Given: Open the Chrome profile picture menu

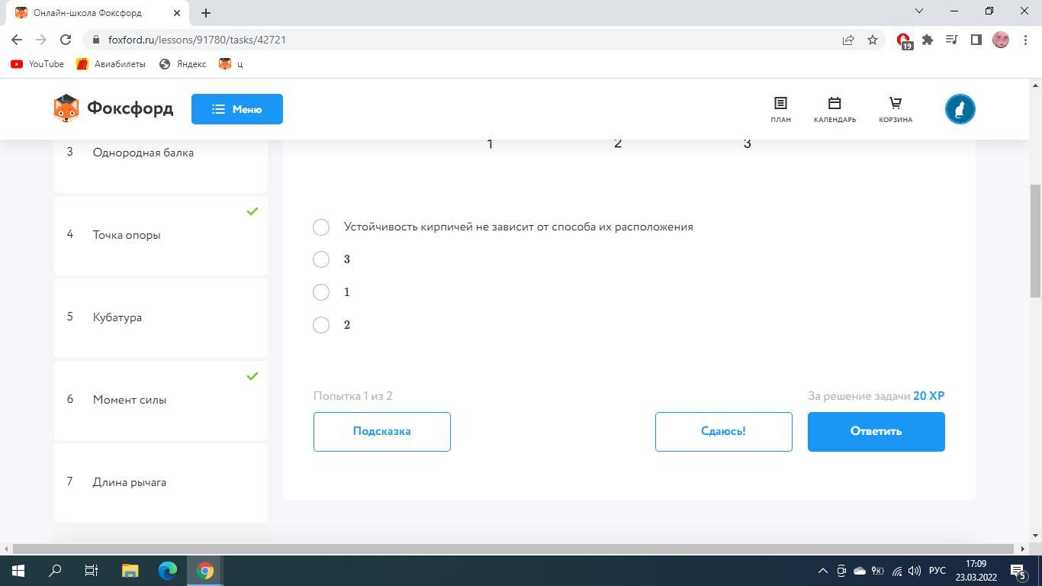Looking at the screenshot, I should 1001,40.
